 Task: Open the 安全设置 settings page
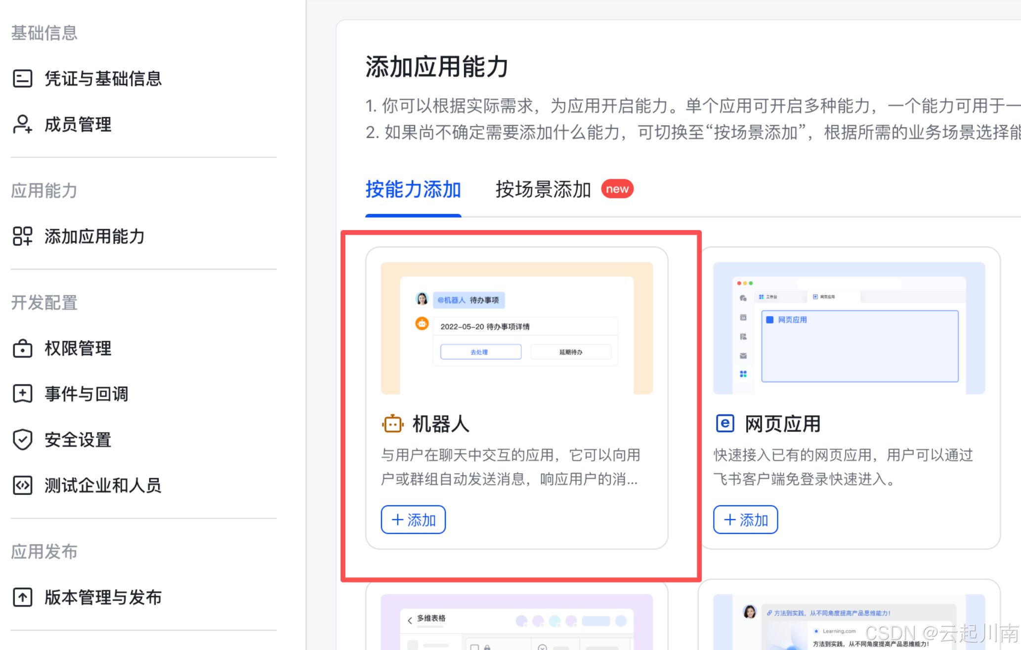click(x=78, y=439)
